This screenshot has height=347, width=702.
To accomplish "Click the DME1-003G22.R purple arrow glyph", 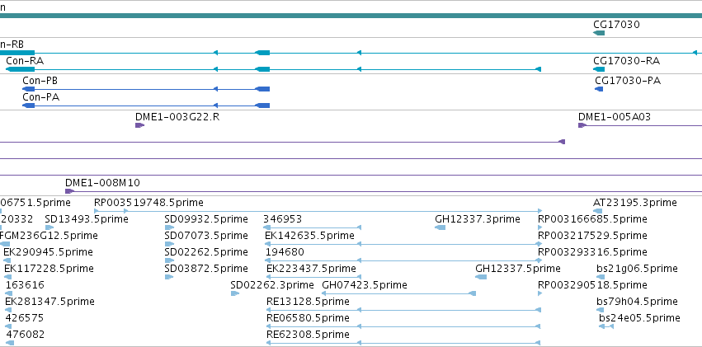I will point(139,125).
